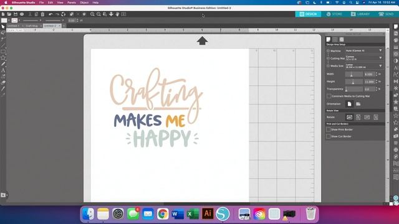Screen dimensions: 399x224
Task: Click the line thickness value field
Action: coord(72,21)
